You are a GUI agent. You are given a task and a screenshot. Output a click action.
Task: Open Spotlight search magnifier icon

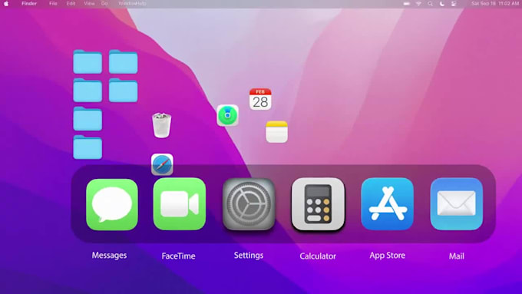430,4
